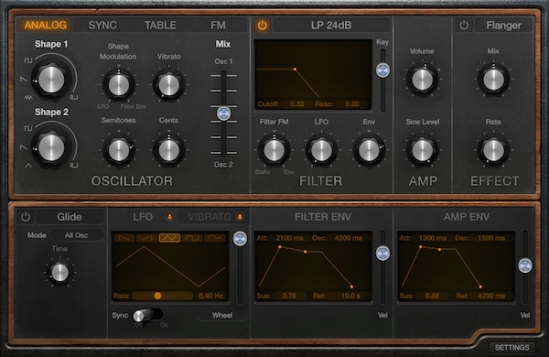This screenshot has width=549, height=357.
Task: Click the Amp Env curve display
Action: (457, 267)
